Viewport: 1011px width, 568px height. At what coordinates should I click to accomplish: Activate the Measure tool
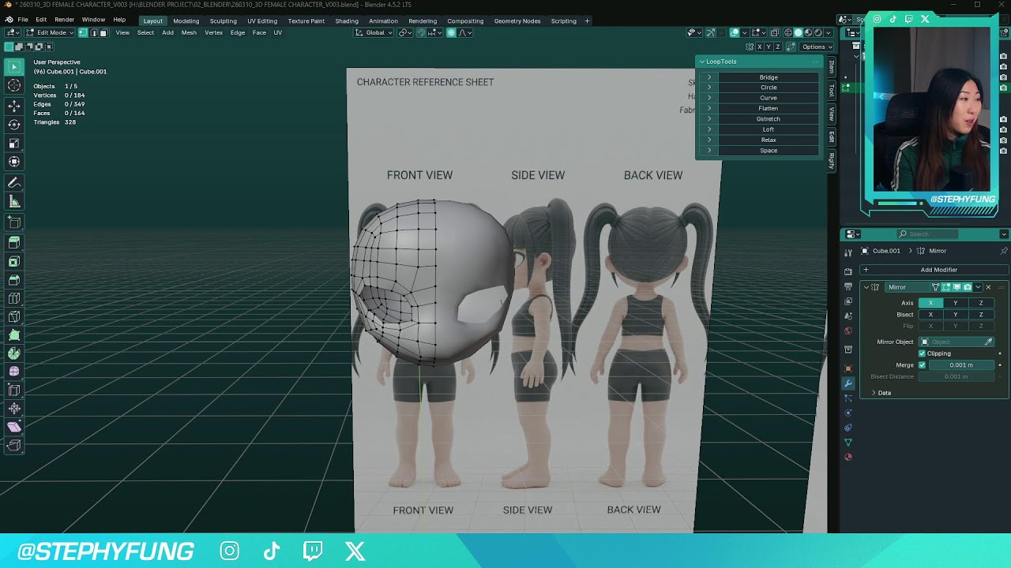click(x=14, y=202)
